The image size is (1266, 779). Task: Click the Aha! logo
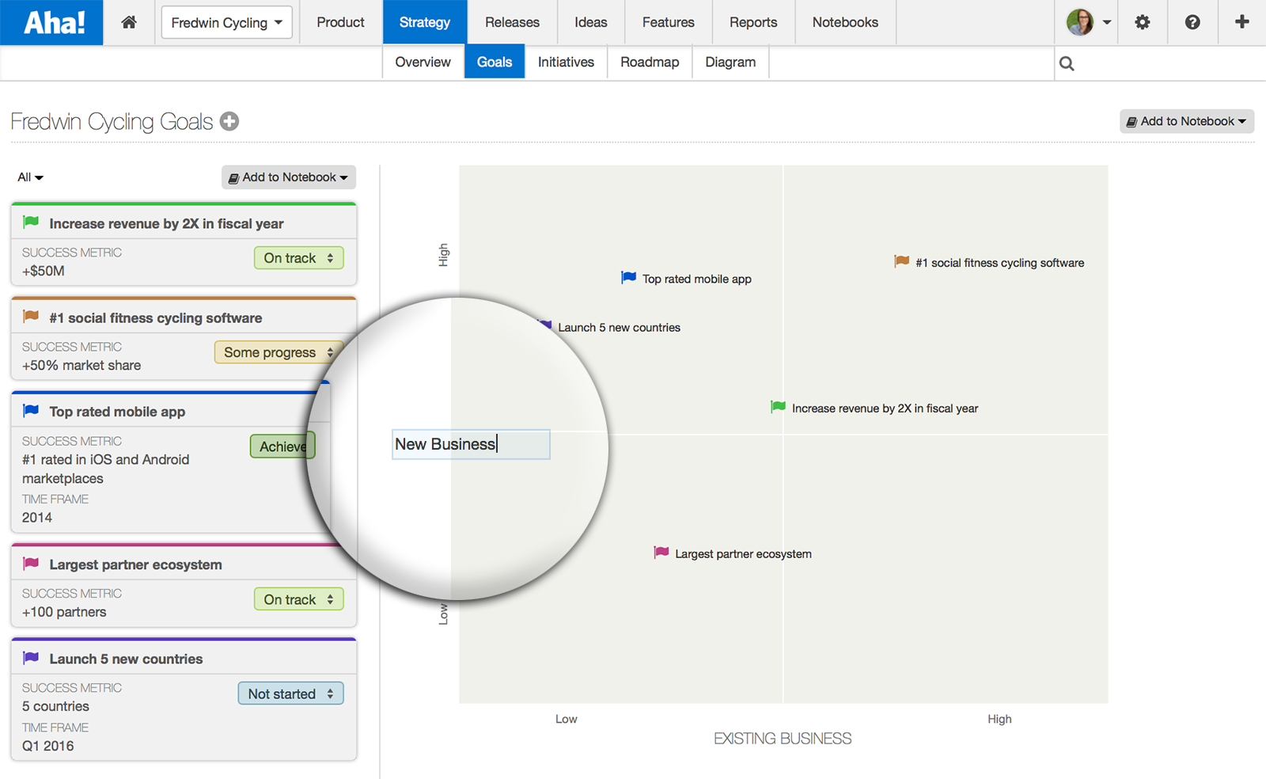pyautogui.click(x=51, y=22)
